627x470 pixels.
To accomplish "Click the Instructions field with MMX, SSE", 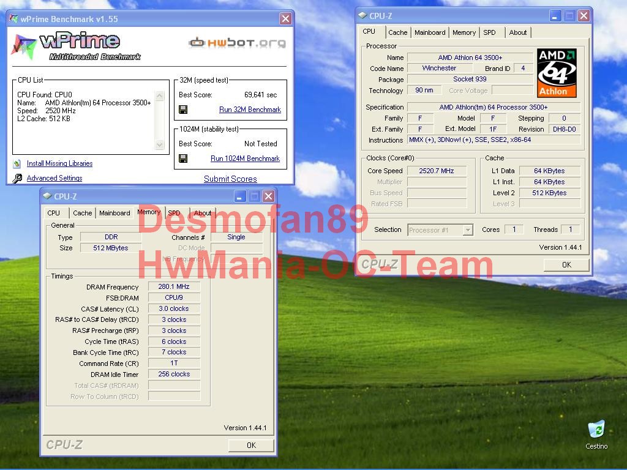I will pyautogui.click(x=494, y=140).
